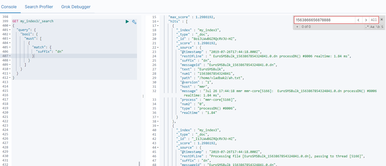Click the "max_score" : 1.2986192 output line
The image size is (386, 166).
click(x=192, y=17)
